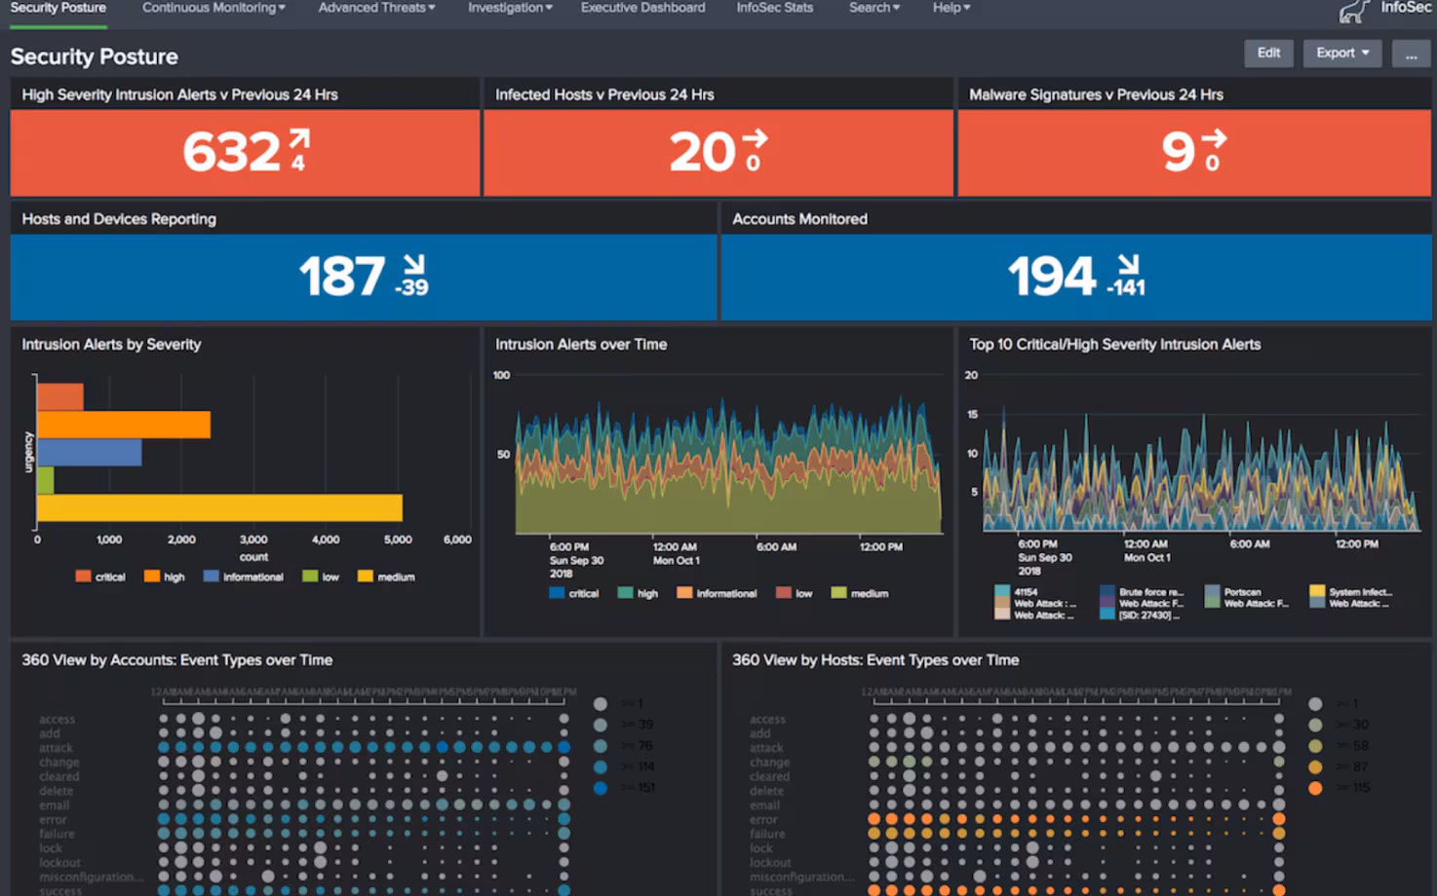1437x896 pixels.
Task: Click the yellow medium bar in severity chart
Action: [x=219, y=507]
